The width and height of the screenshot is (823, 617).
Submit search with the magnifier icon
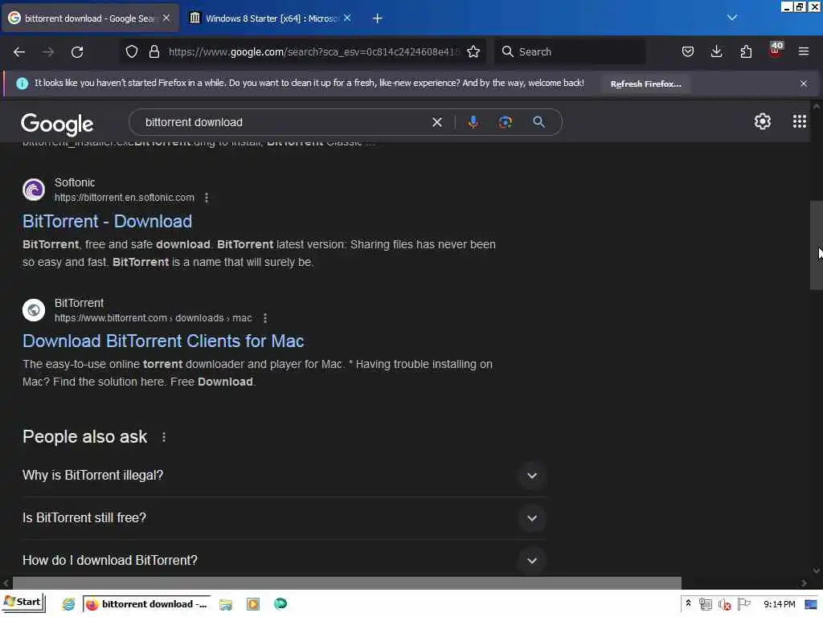(x=538, y=122)
